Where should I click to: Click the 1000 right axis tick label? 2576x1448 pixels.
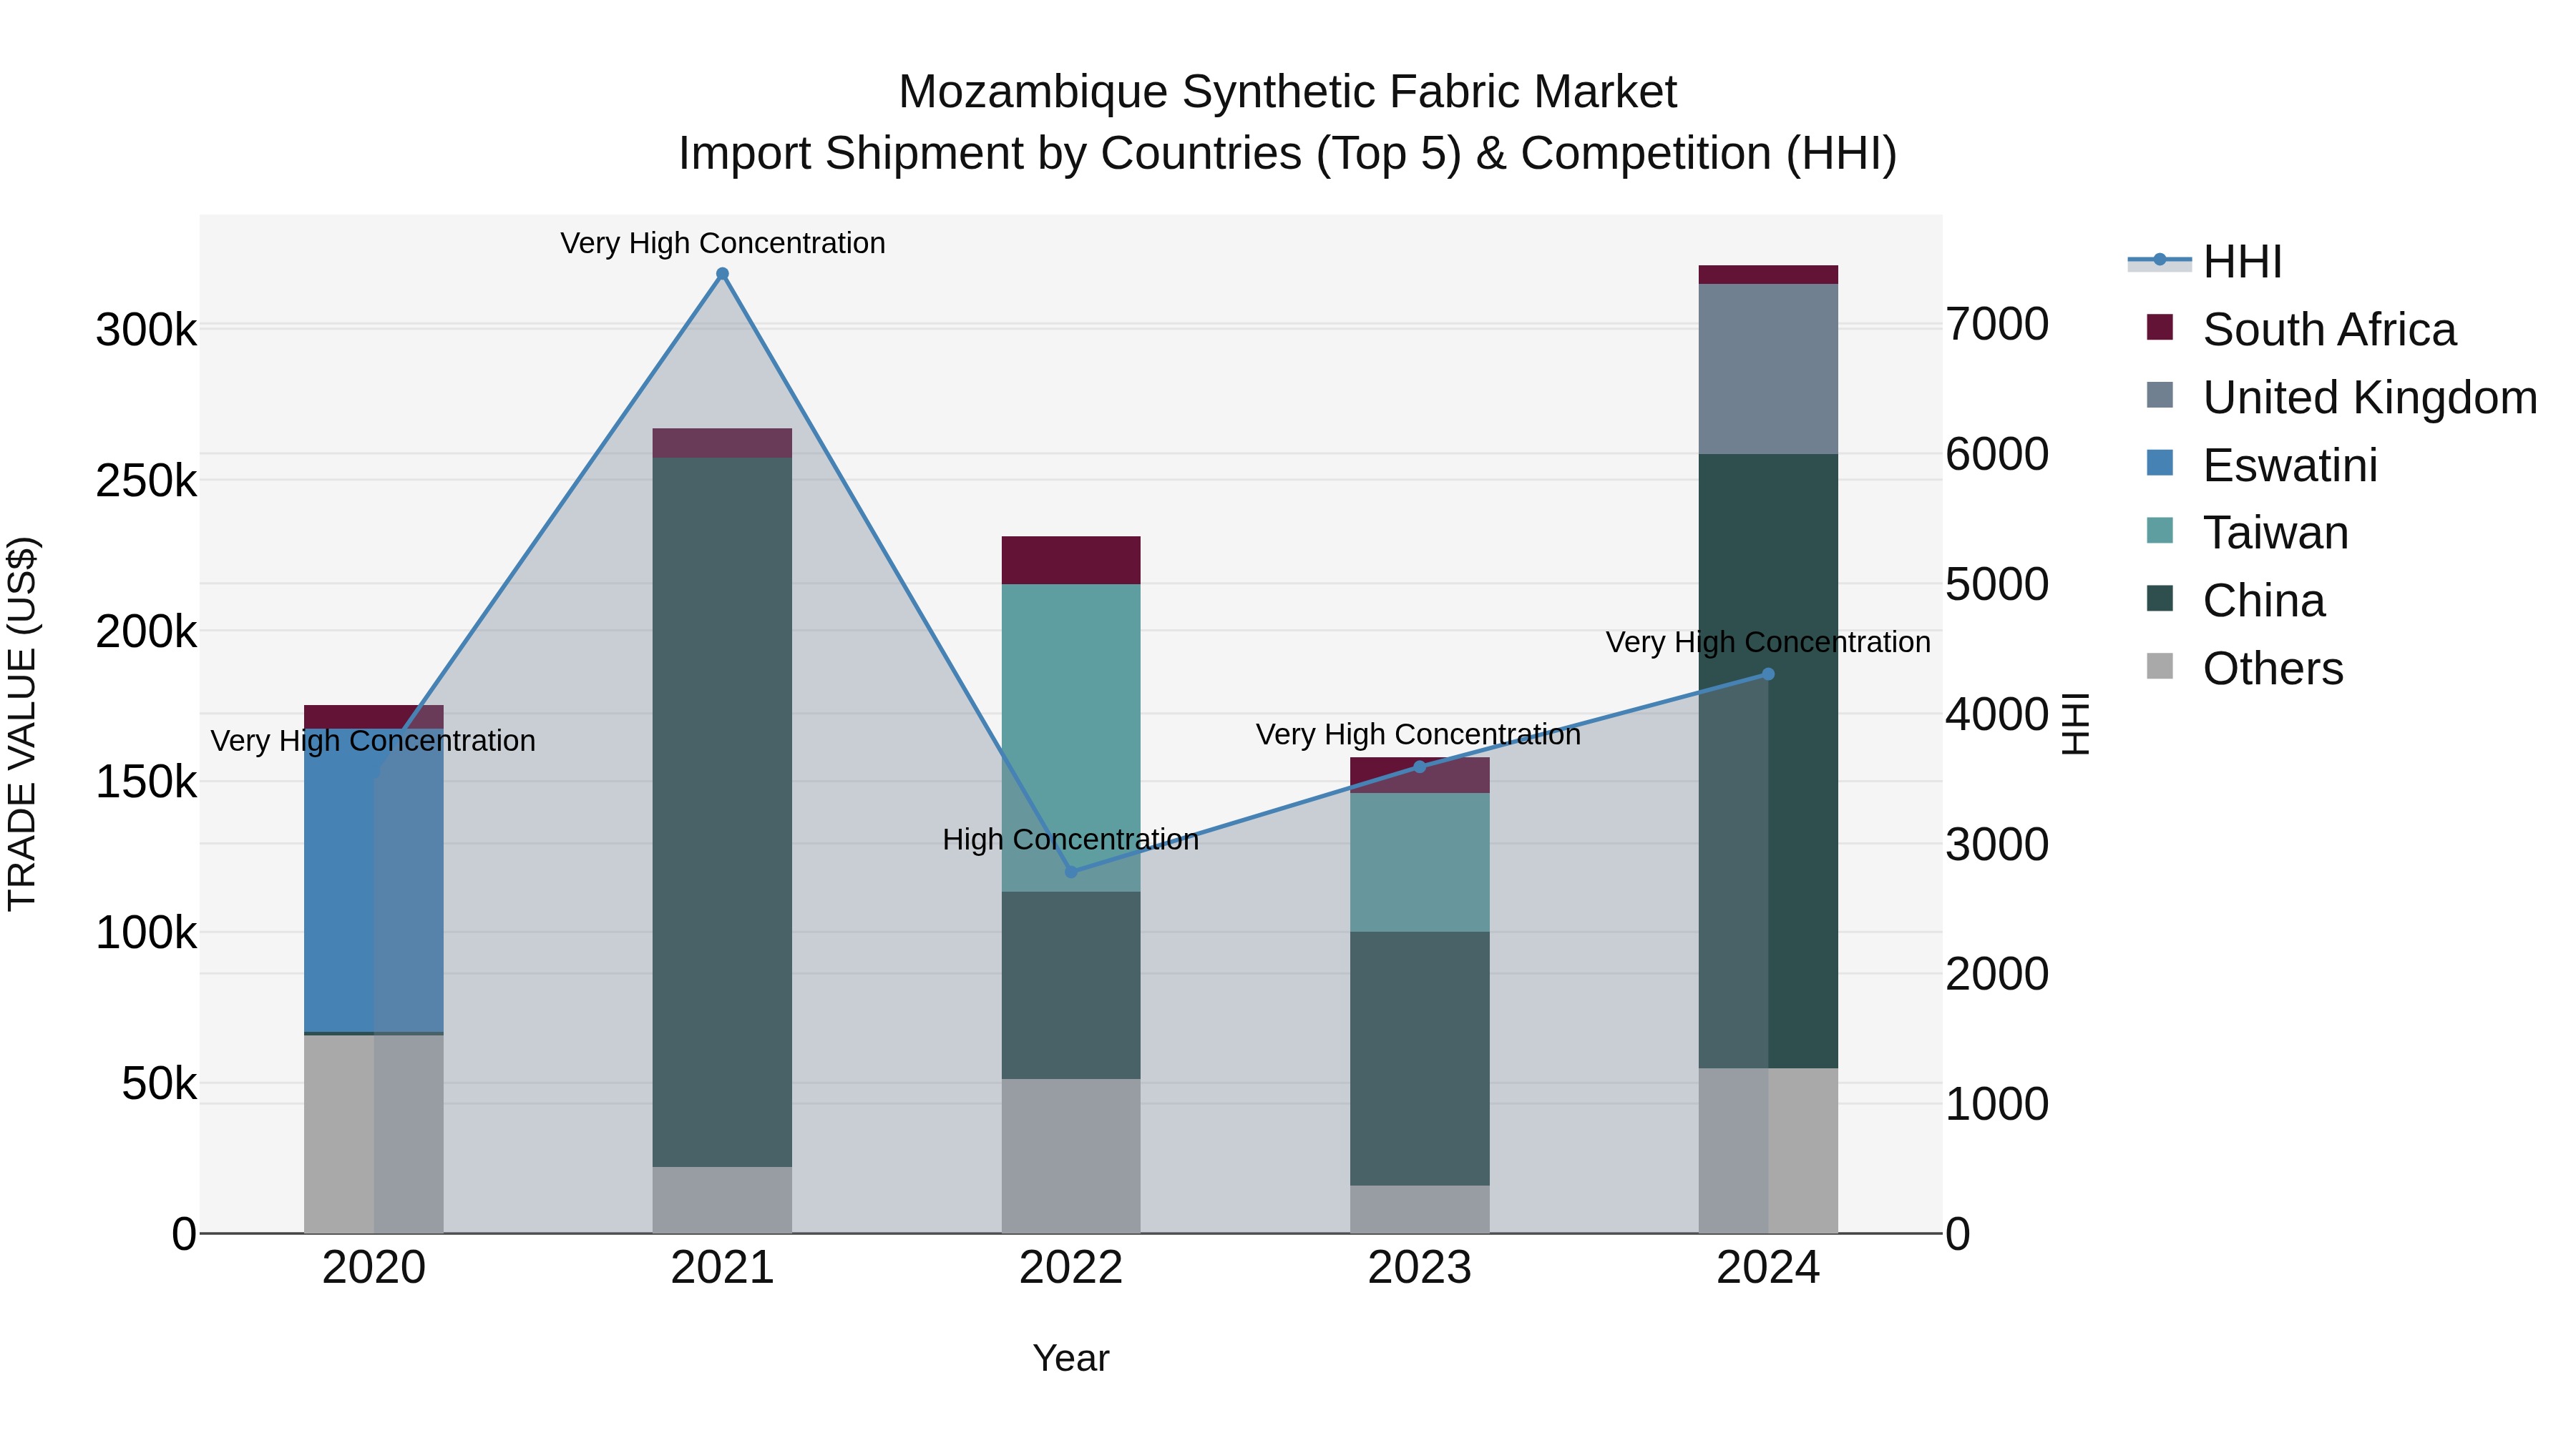(1997, 1104)
